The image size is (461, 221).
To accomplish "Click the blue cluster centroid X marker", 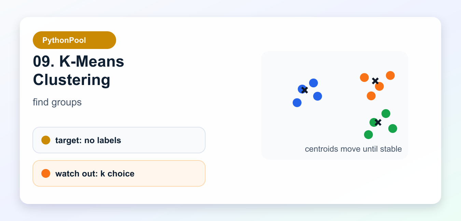I will 305,90.
